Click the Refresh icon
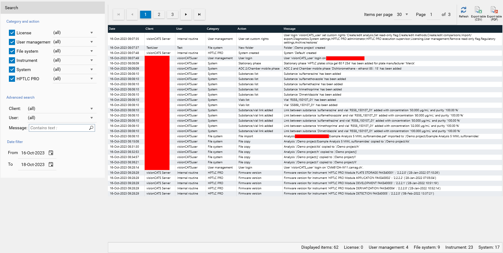 [463, 10]
